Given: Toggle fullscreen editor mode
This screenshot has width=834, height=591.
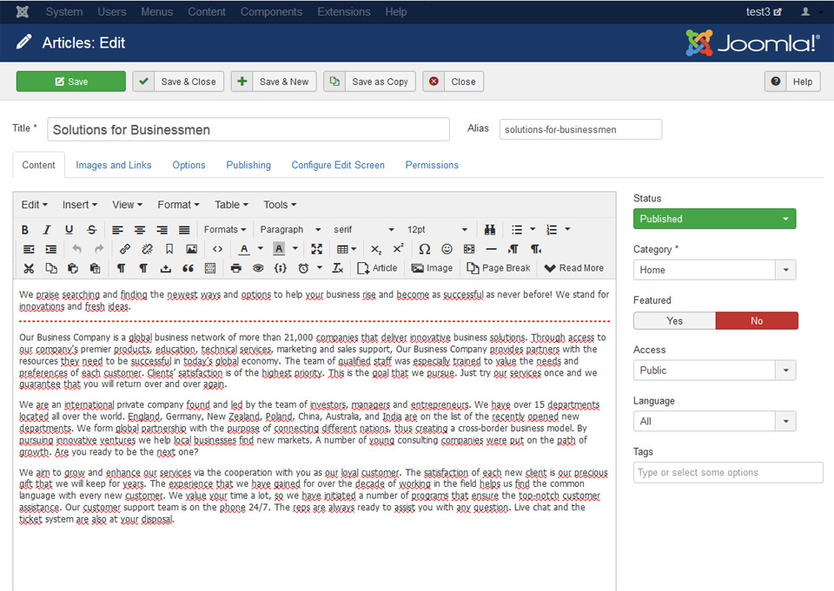Looking at the screenshot, I should [317, 249].
